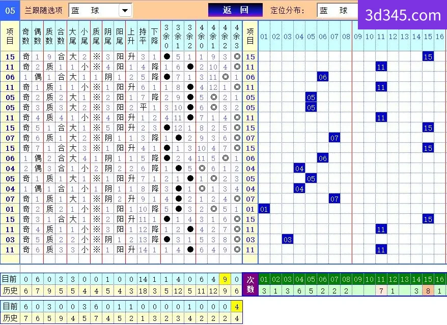The height and width of the screenshot is (325, 447).
Task: Select the 奇数 column header
Action: click(x=25, y=36)
